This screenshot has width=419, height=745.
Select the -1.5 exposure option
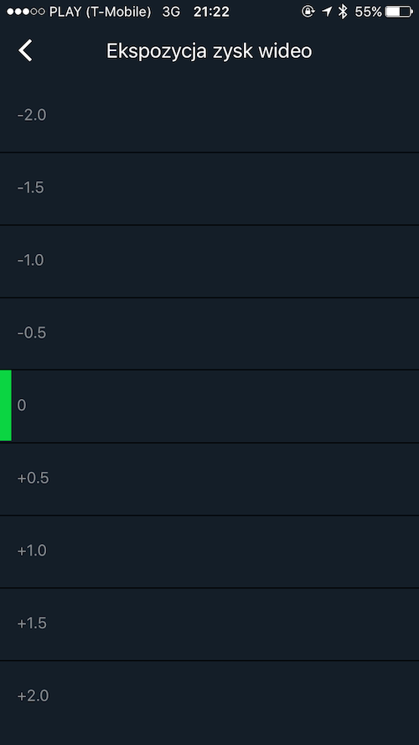(x=209, y=189)
